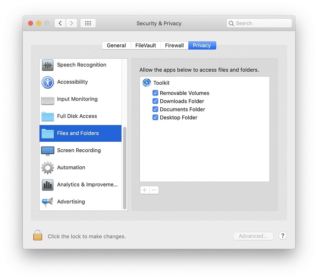318x279 pixels.
Task: Click 'Click the lock to make changes.' text
Action: coord(87,237)
